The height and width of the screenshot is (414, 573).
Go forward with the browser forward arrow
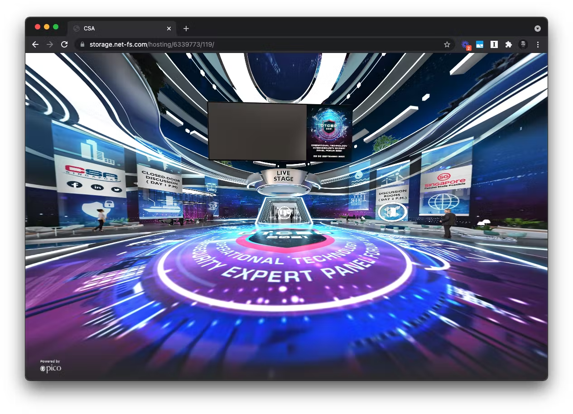pos(50,44)
